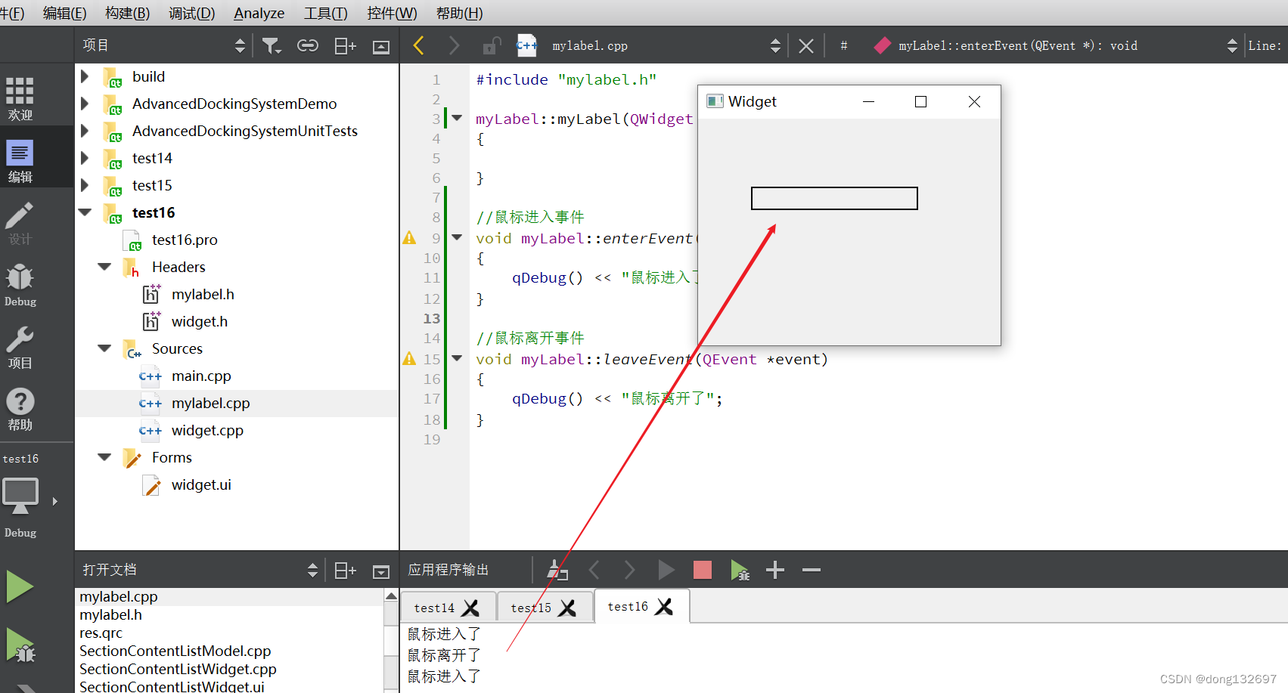The width and height of the screenshot is (1288, 693).
Task: Open the Analyze menu
Action: 259,13
